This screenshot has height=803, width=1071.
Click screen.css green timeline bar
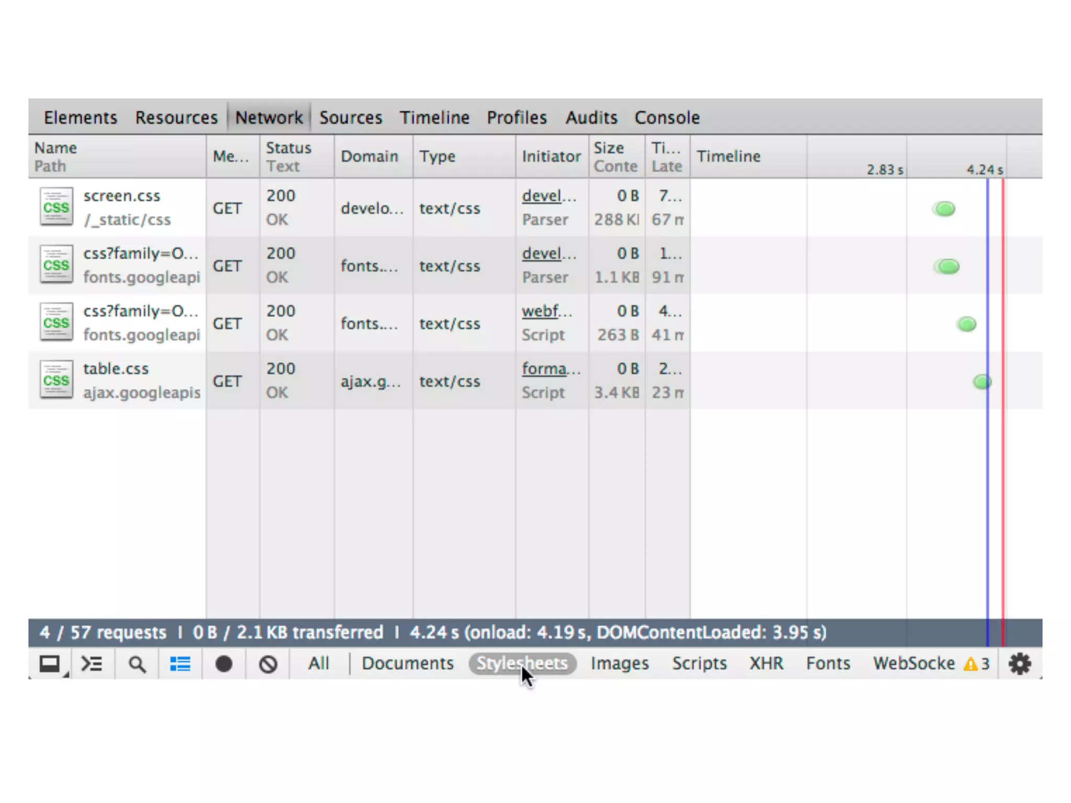(x=944, y=209)
